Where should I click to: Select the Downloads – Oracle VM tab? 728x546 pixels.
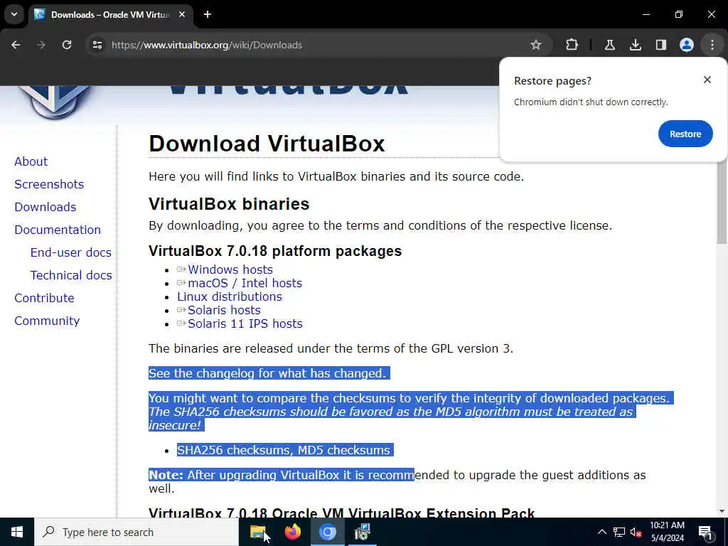110,14
